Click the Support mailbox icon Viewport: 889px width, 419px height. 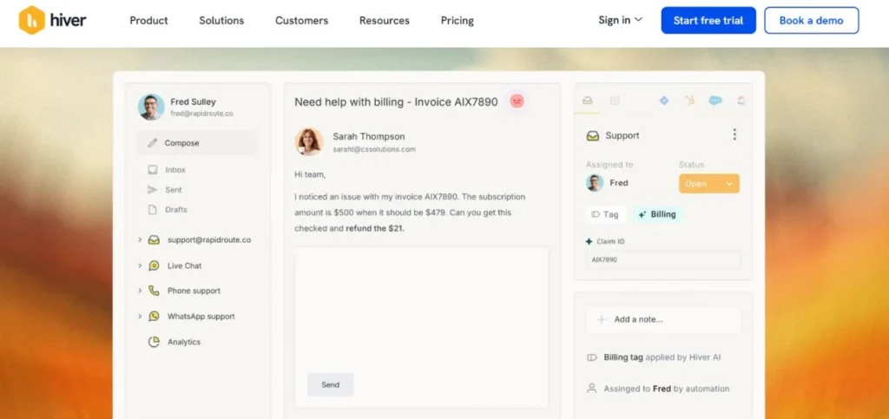[592, 136]
